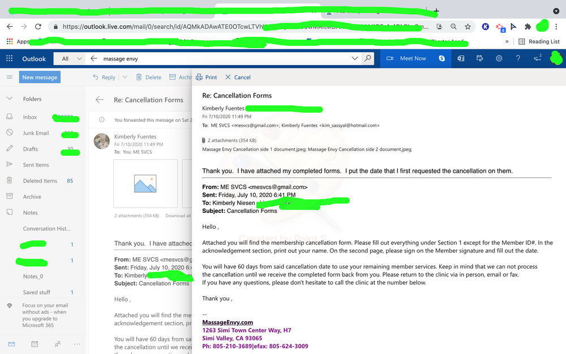Collapse the Folders section chevron
The height and width of the screenshot is (354, 566).
[9, 99]
